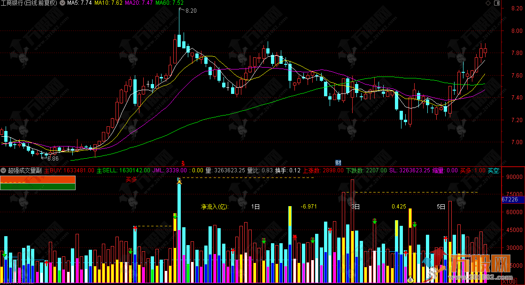
Task: Click the 3日 net inflow label
Action: [x=355, y=207]
